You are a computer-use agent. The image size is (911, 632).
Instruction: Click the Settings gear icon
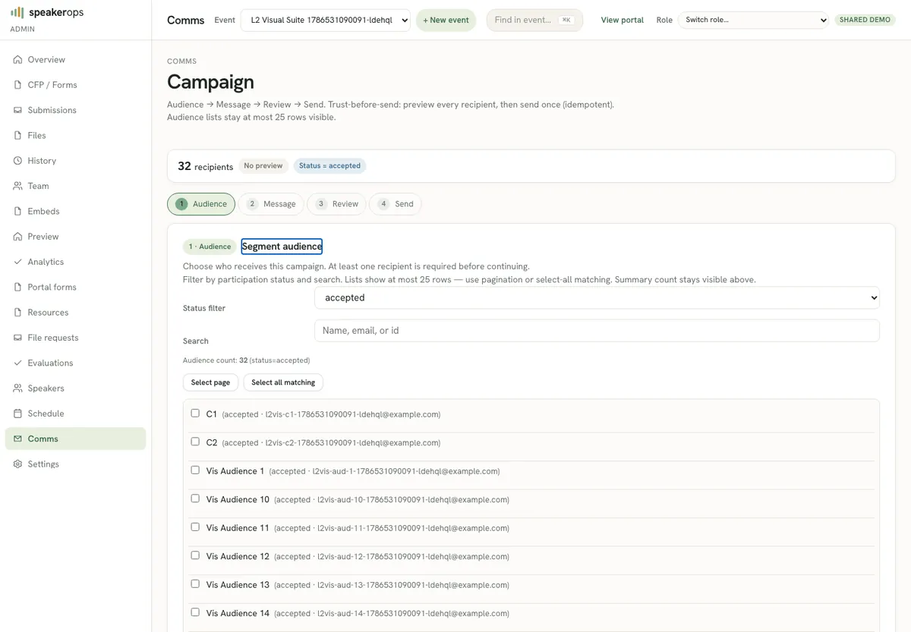point(17,464)
